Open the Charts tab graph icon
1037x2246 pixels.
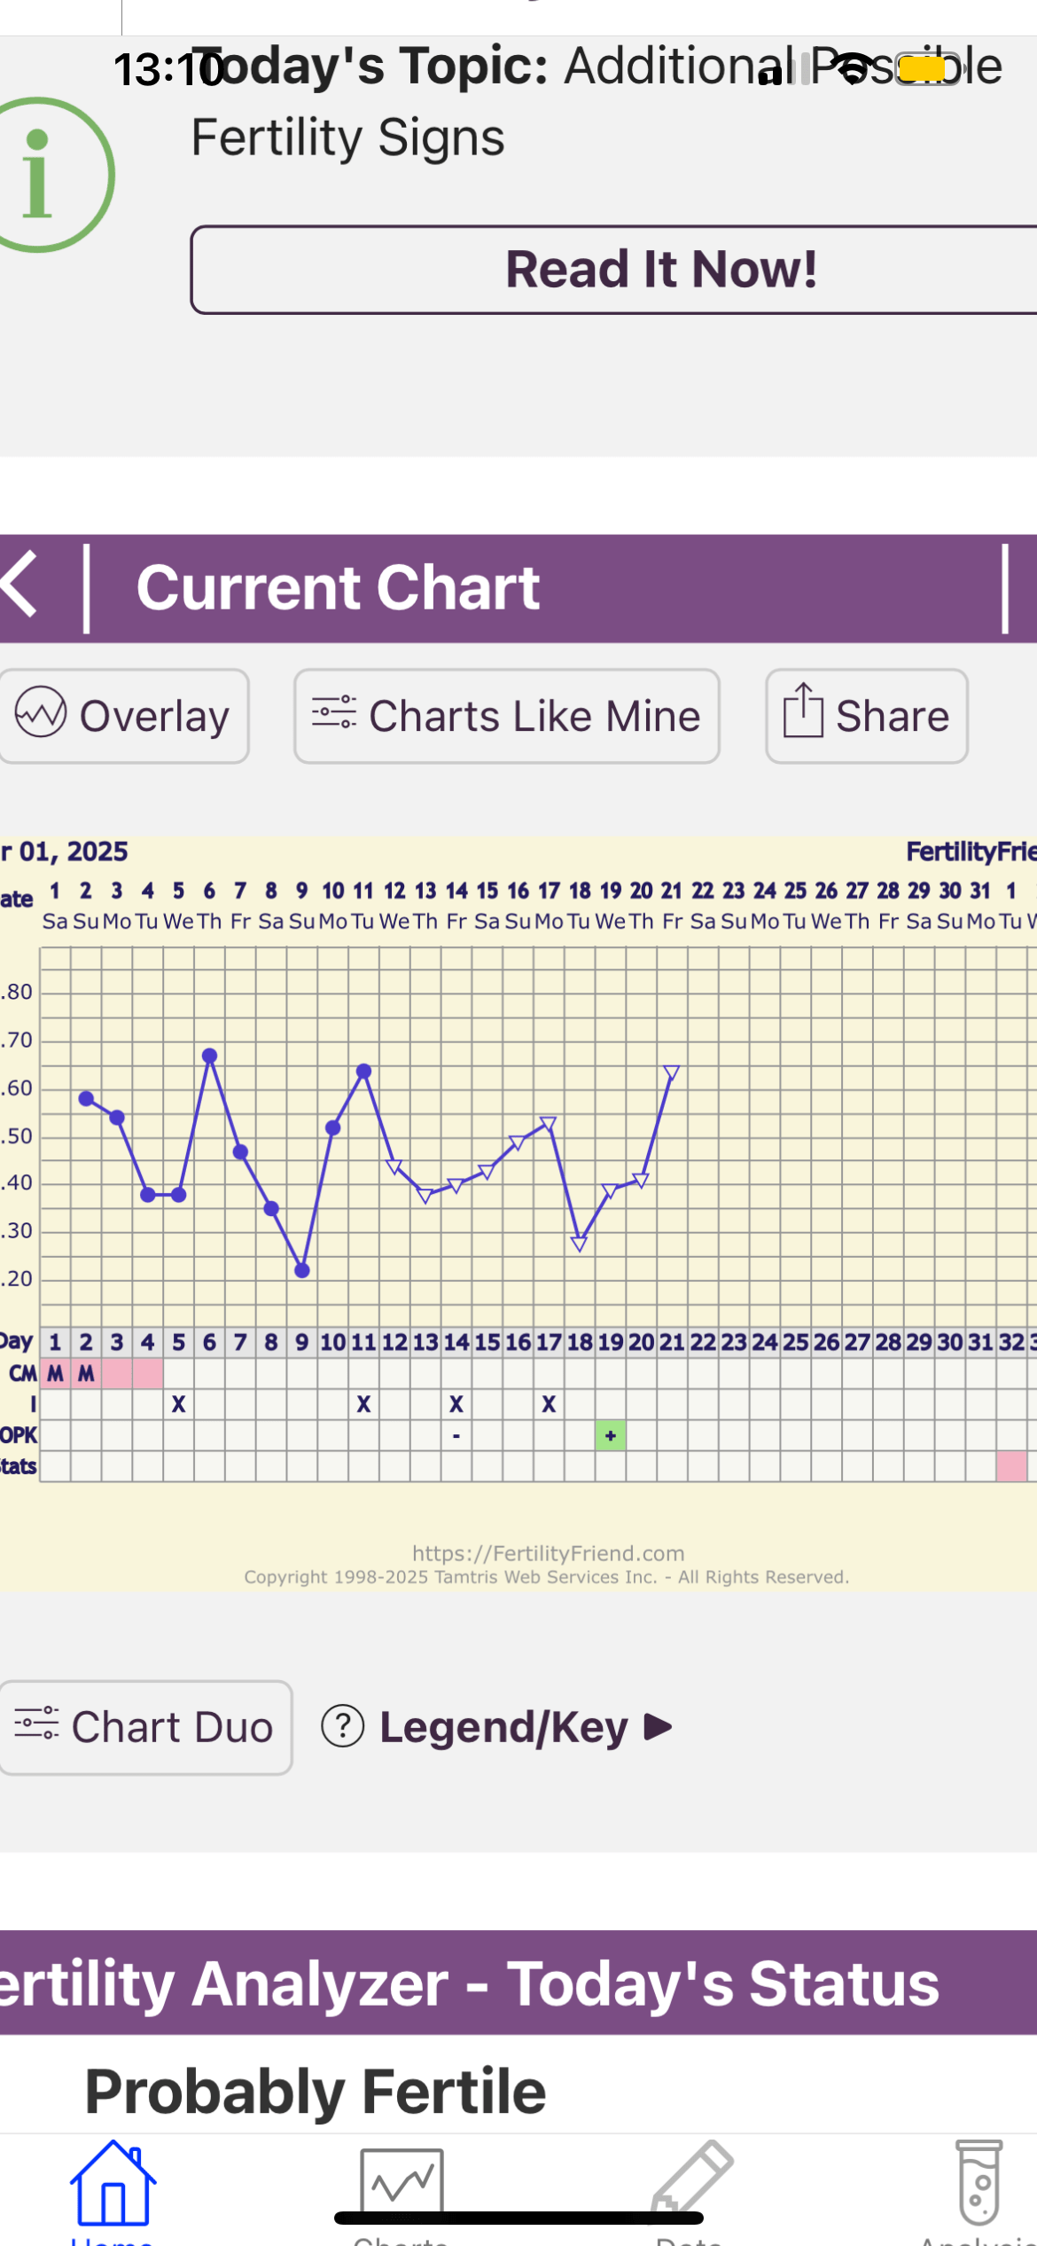(x=402, y=2184)
